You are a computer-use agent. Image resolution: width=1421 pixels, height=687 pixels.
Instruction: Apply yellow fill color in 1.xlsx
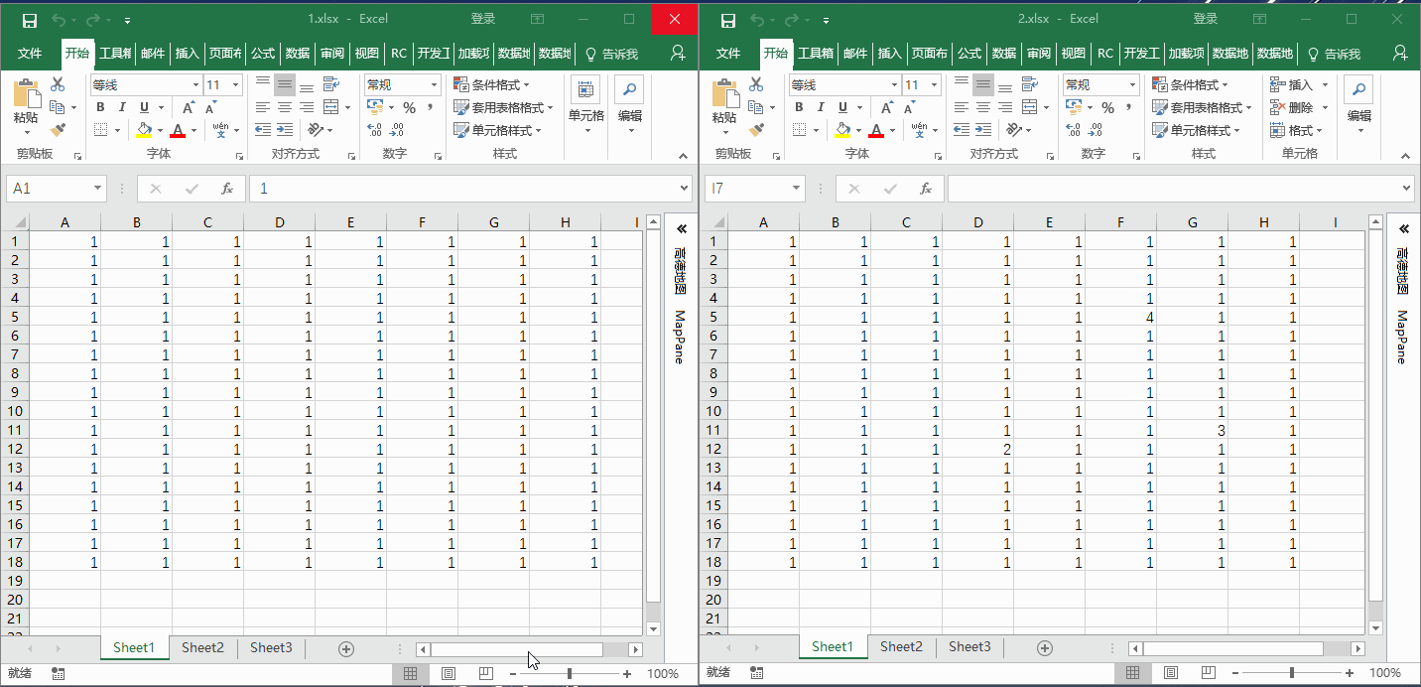click(145, 130)
